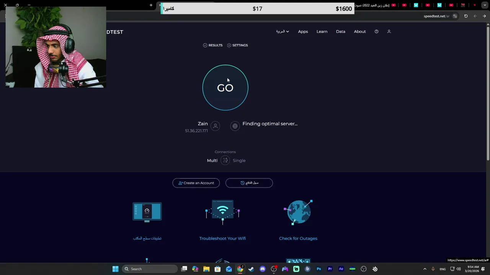Open the Learn menu item
Viewport: 490px width, 275px height.
click(322, 31)
